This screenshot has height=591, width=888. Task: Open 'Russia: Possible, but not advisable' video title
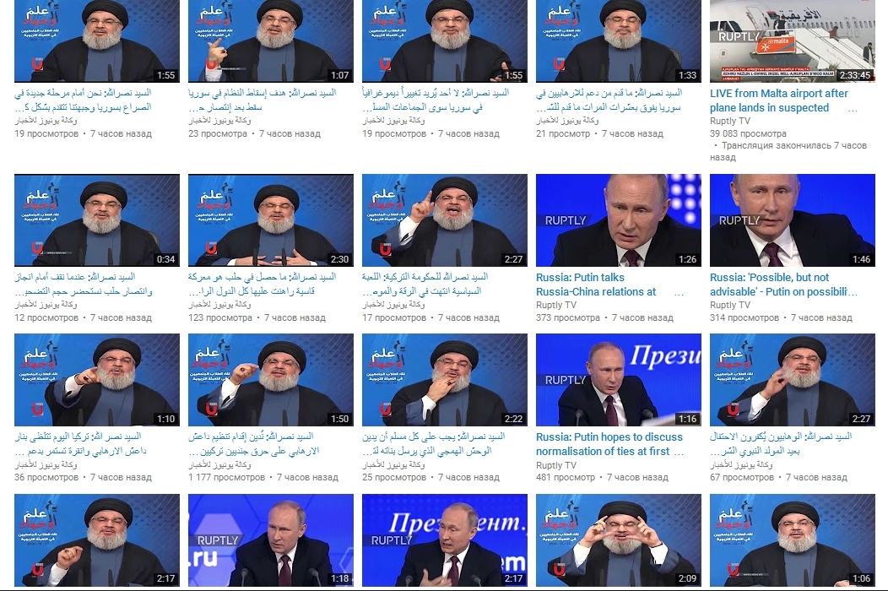point(782,285)
